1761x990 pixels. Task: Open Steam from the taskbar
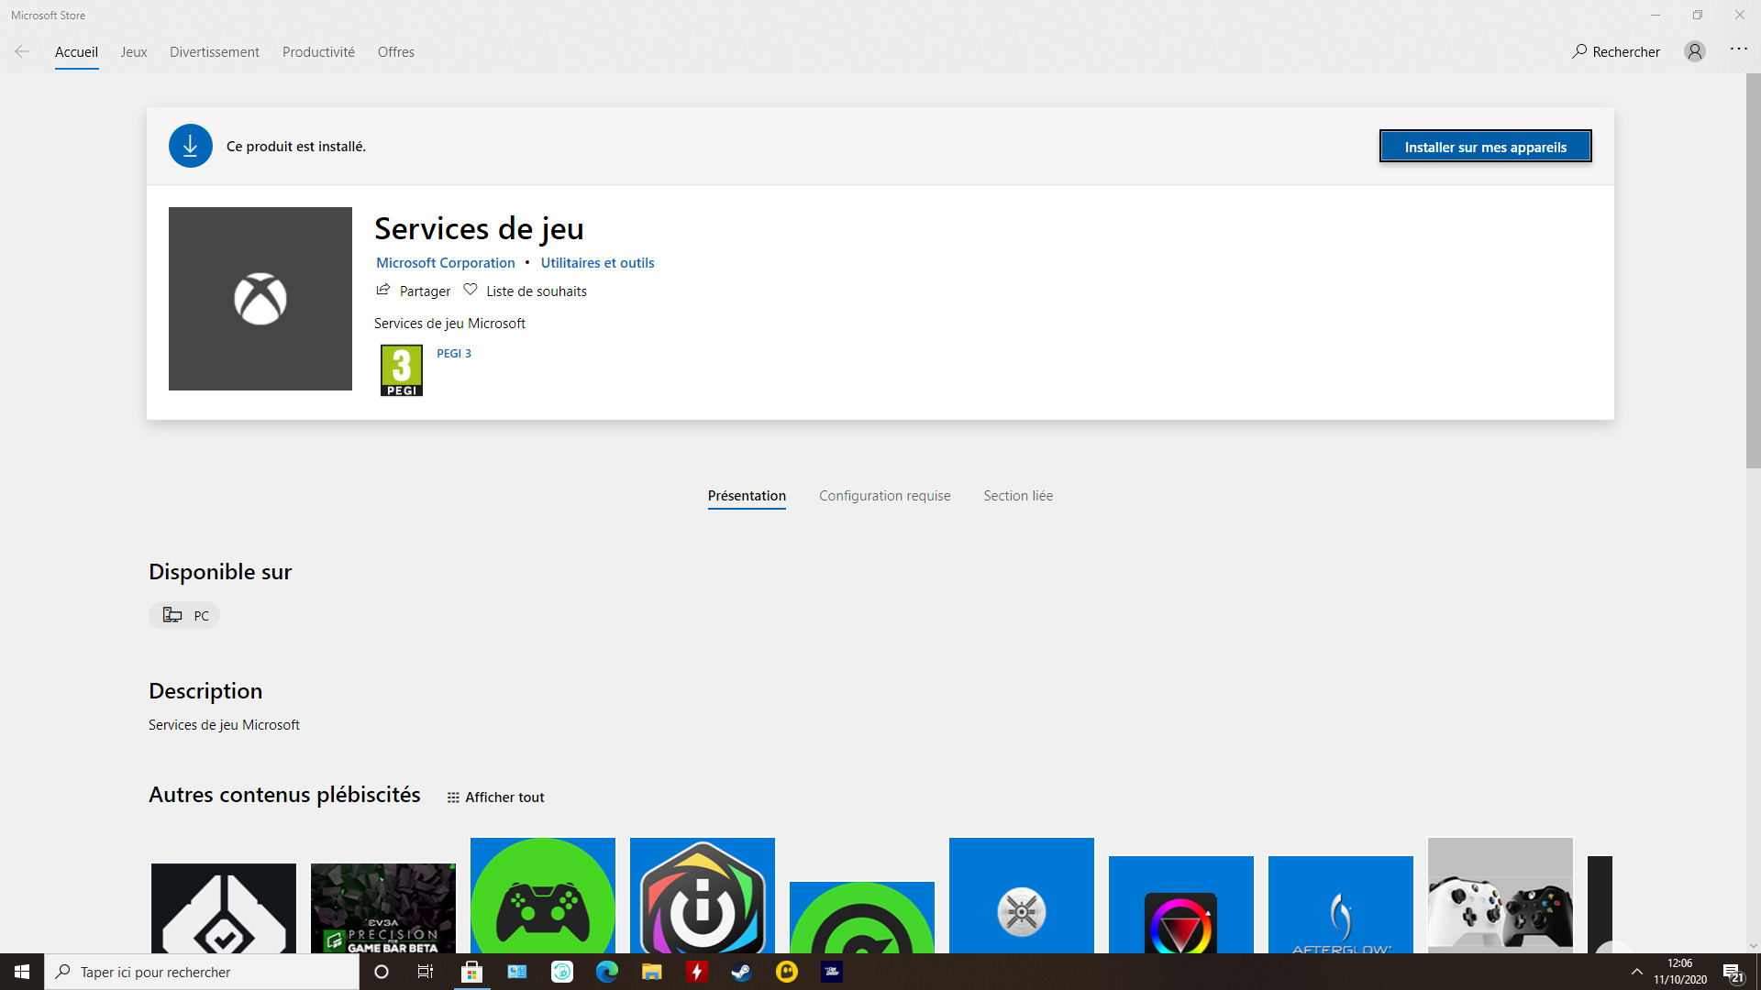(x=742, y=972)
